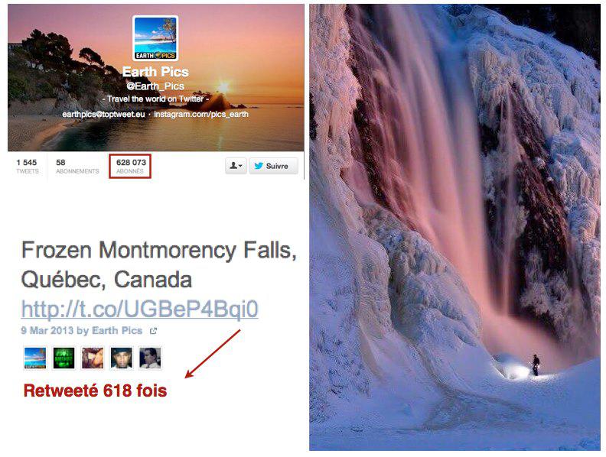Click the Earth Pics profile avatar
Screen dimensions: 606x457
[x=155, y=38]
